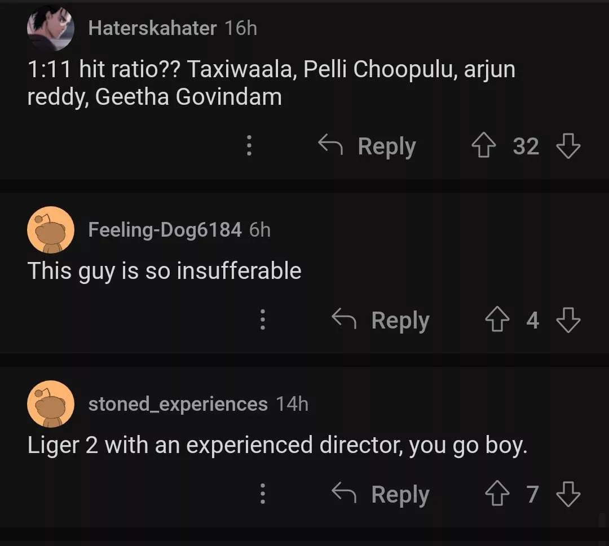
Task: Downvote Haterskahater's hit ratio comment
Action: [568, 147]
